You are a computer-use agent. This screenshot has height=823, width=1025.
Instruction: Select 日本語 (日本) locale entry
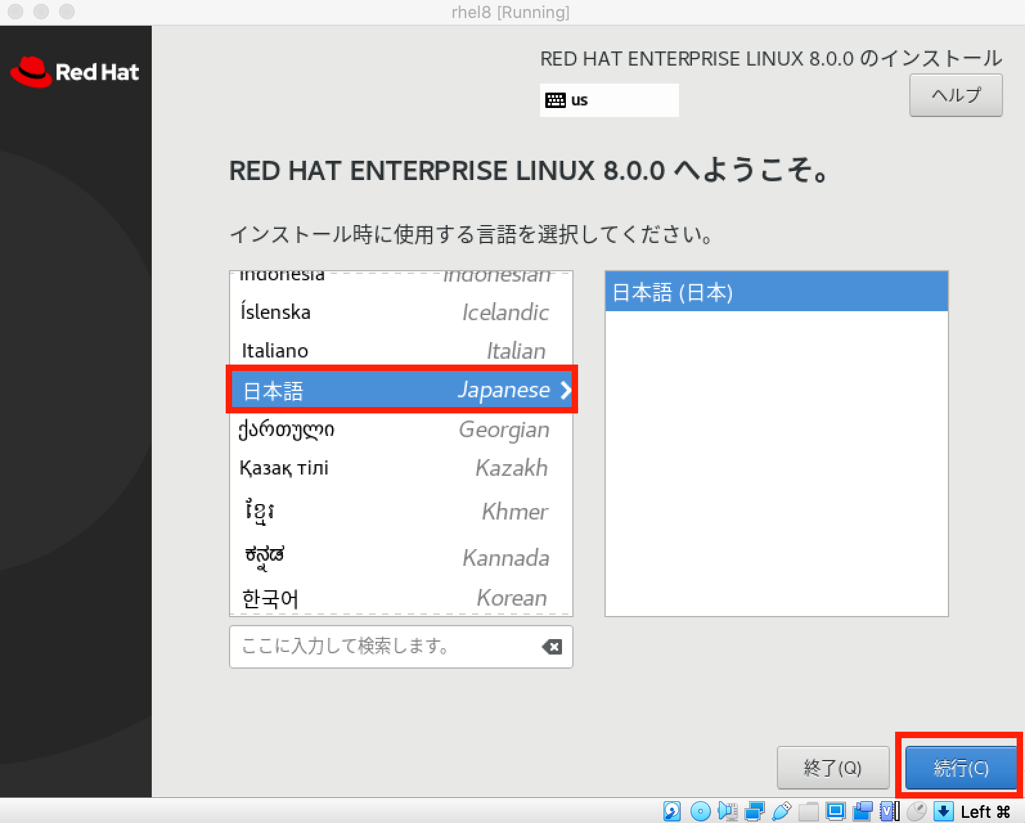click(776, 293)
